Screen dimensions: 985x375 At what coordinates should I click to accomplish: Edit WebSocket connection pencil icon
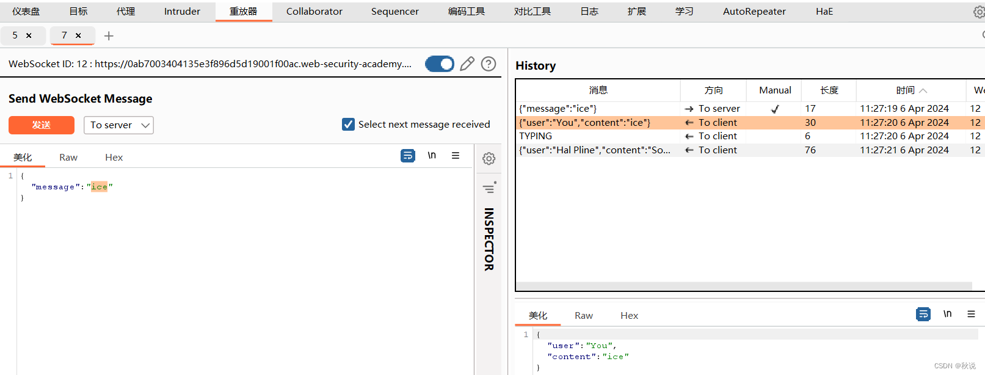[x=467, y=64]
